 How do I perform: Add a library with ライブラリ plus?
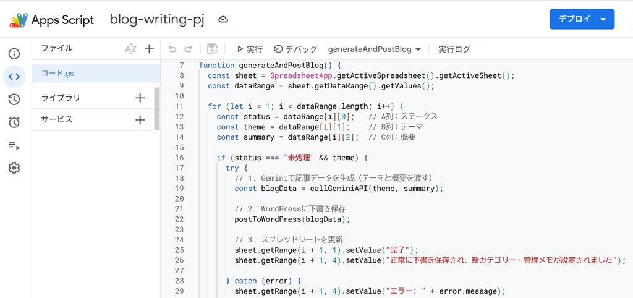pyautogui.click(x=140, y=98)
